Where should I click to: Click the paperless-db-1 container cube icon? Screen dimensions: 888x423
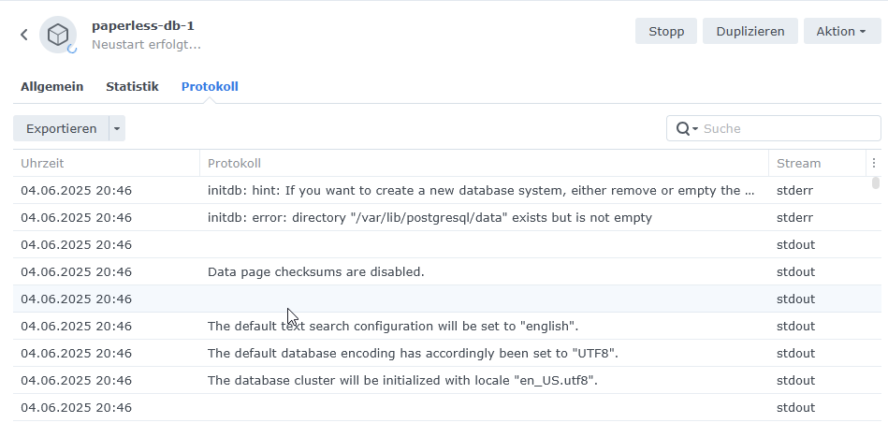(x=58, y=35)
